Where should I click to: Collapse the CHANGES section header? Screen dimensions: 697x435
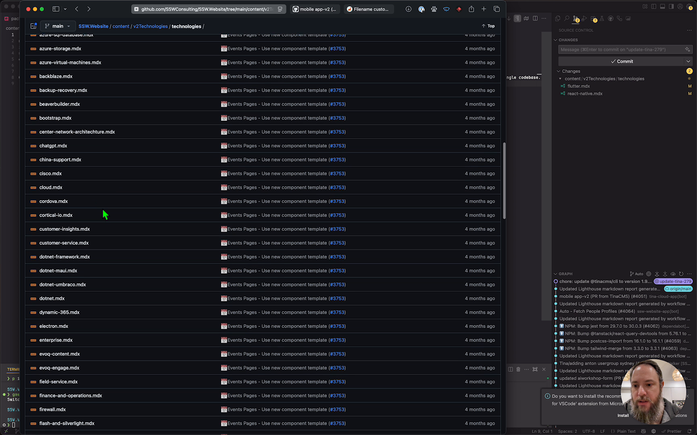(x=568, y=40)
